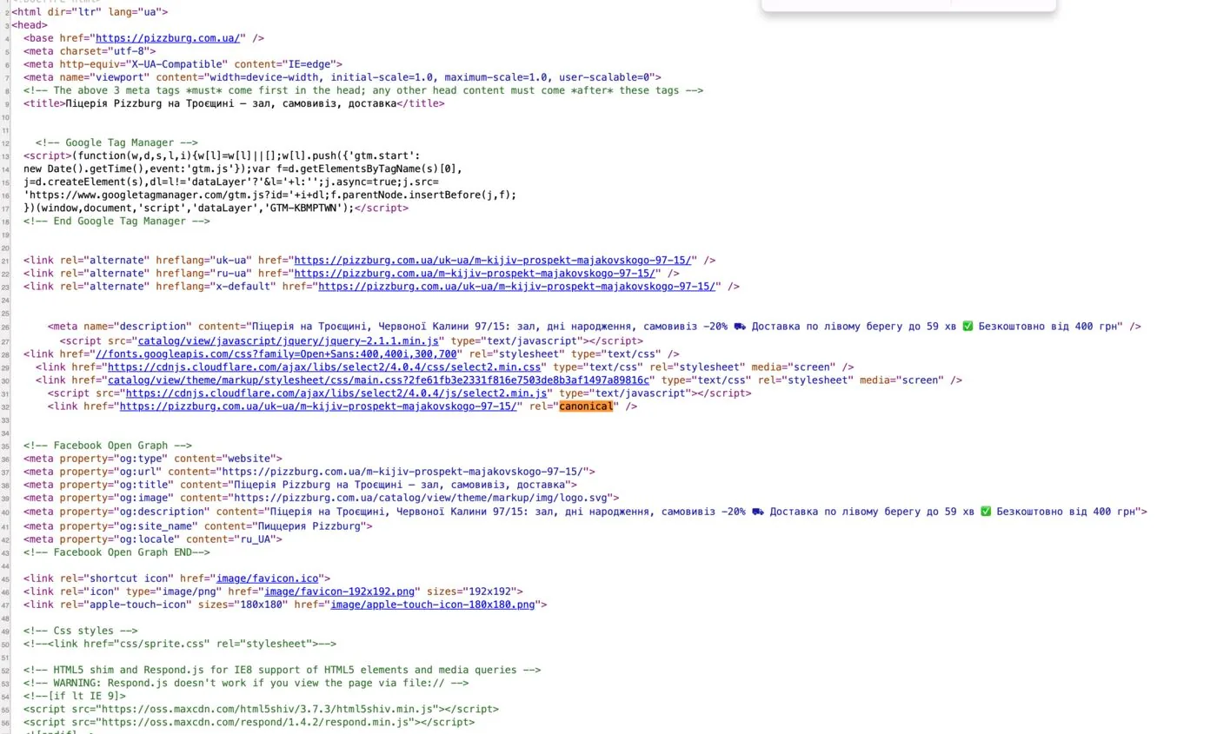Screen dimensions: 1217x734
Task: Click the og:url content value
Action: tap(403, 472)
